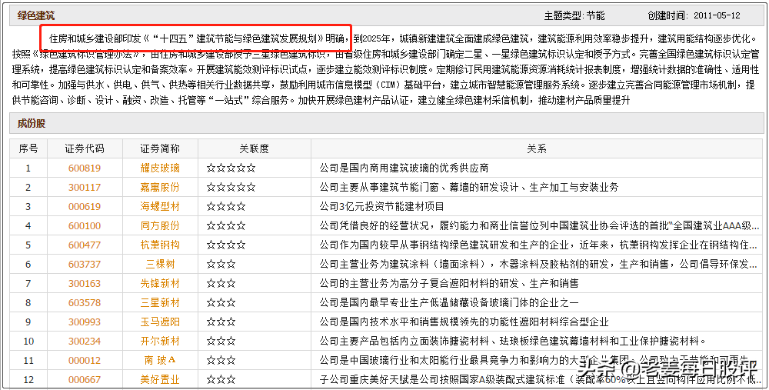Click stock name 同方股份

pyautogui.click(x=160, y=226)
